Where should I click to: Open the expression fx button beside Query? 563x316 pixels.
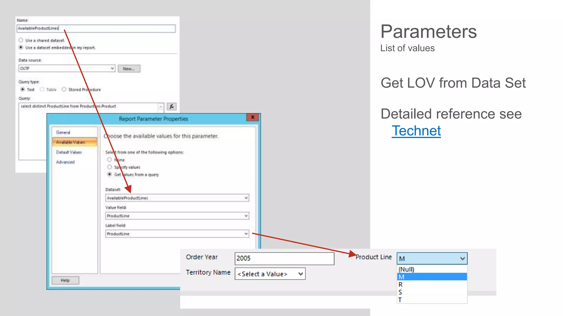click(x=172, y=106)
